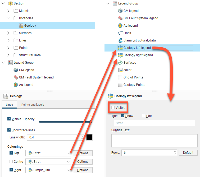This screenshot has height=177, width=200.
Task: Click the Legend Group icon in left tree
Action: pyautogui.click(x=11, y=63)
